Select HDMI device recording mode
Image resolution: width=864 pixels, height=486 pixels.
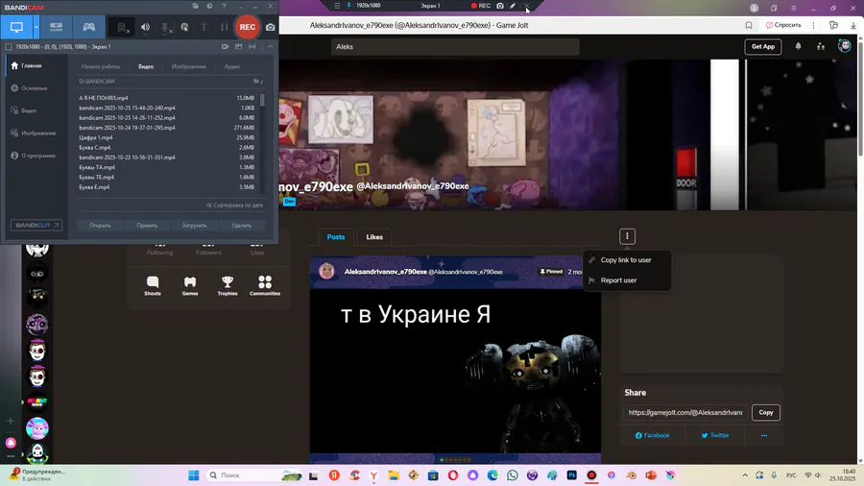pos(57,27)
